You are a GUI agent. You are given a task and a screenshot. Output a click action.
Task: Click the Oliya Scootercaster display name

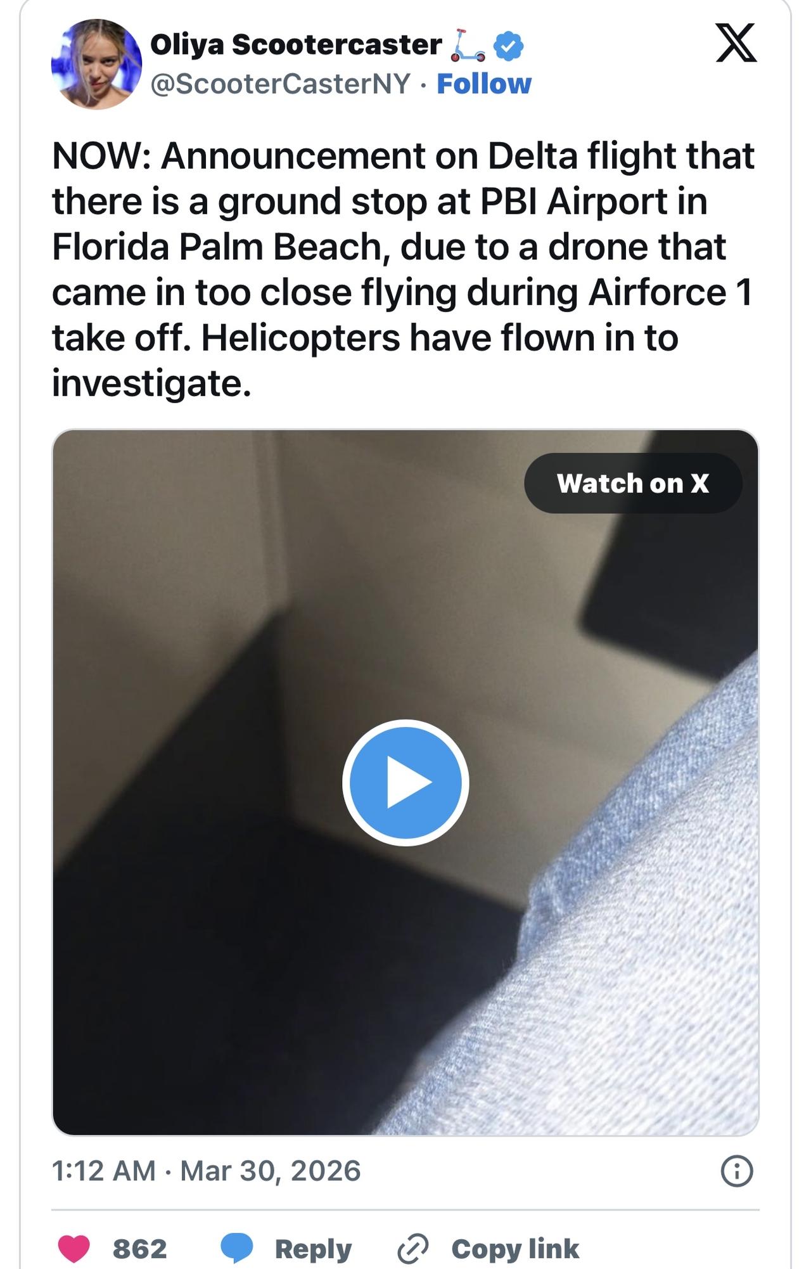[x=296, y=45]
